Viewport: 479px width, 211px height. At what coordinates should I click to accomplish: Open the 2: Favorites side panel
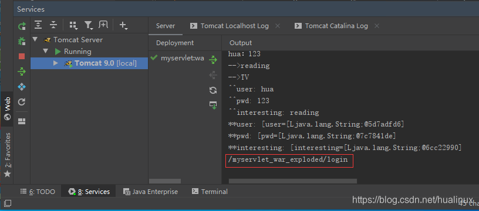pyautogui.click(x=8, y=155)
